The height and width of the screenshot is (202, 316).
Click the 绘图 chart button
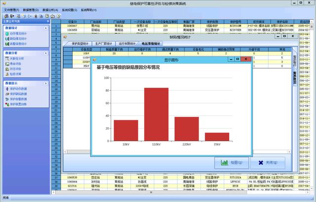pos(232,162)
